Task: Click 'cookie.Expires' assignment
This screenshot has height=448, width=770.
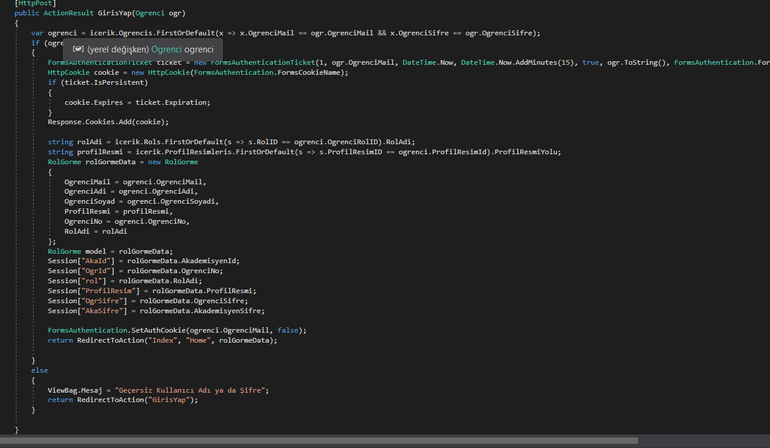Action: pos(94,102)
